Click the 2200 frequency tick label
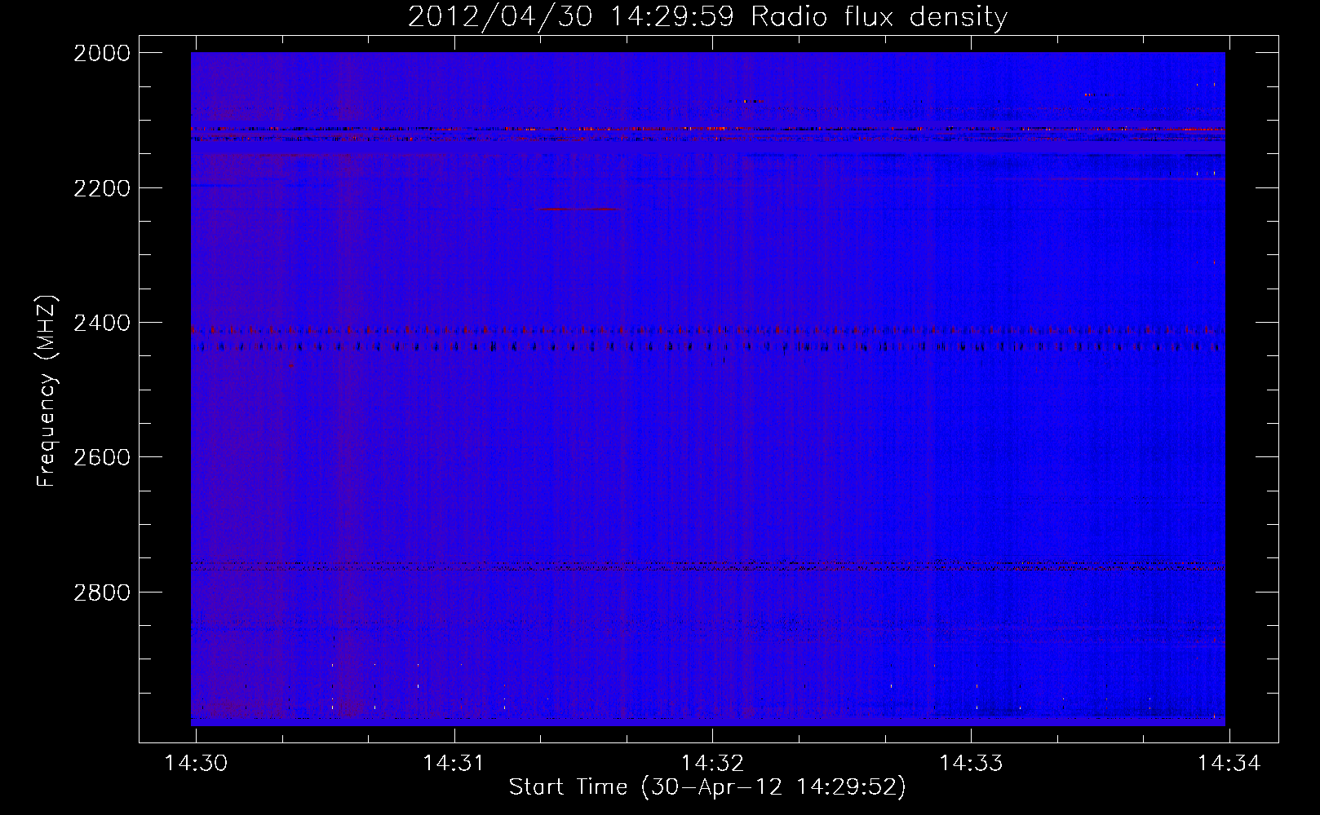The width and height of the screenshot is (1320, 815). 102,188
